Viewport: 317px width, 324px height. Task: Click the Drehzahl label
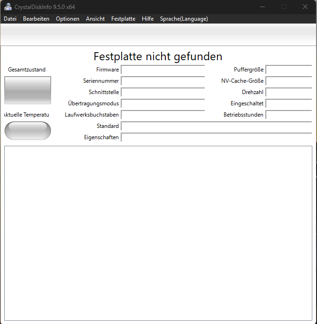tap(253, 92)
